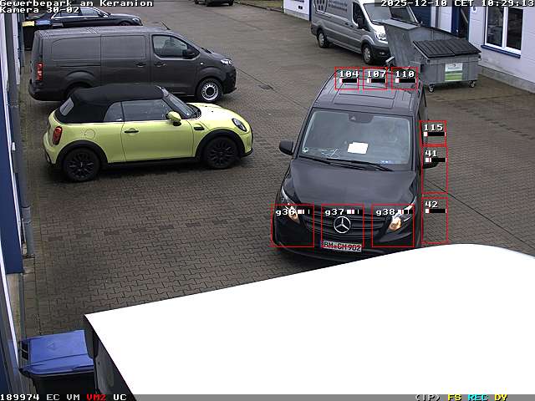The width and height of the screenshot is (535, 401).
Task: Click the Gewerbepark am Keramion camera title
Action: (77, 3)
